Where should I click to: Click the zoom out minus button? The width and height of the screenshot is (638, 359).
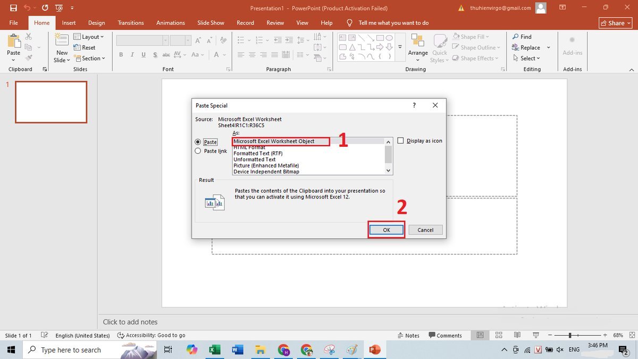pos(549,336)
